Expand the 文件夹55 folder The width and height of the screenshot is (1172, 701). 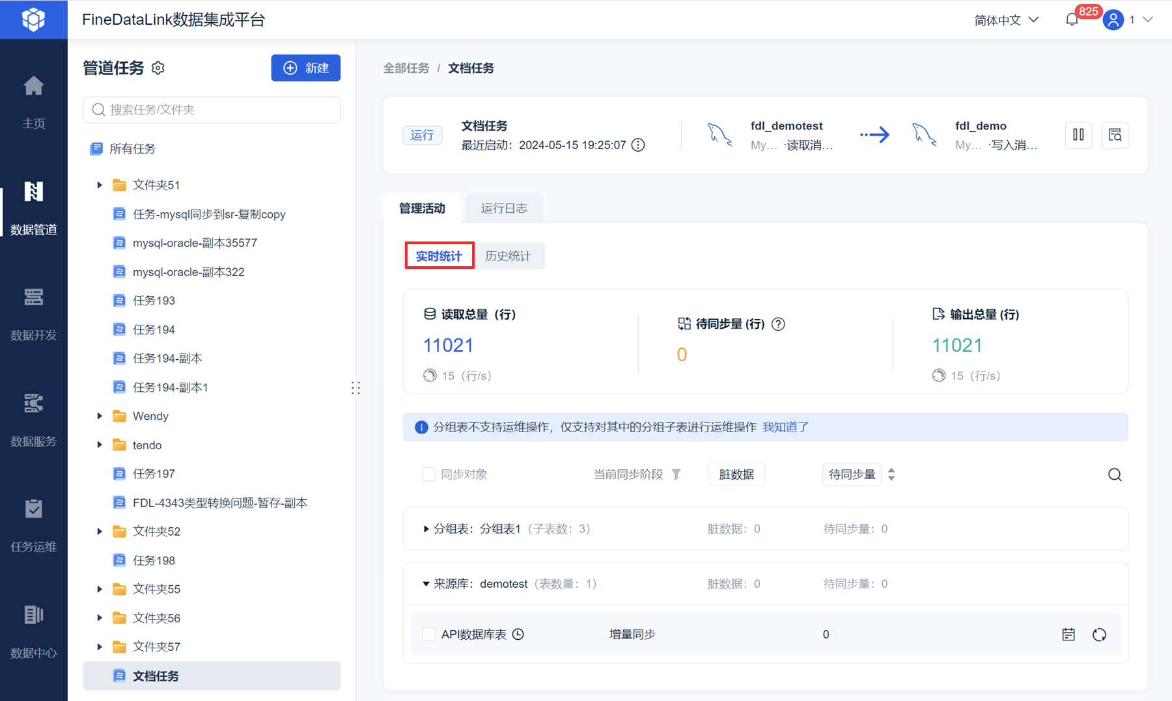[x=100, y=589]
